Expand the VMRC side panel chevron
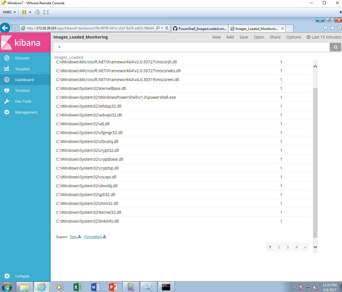This screenshot has width=342, height=292. coord(341,12)
